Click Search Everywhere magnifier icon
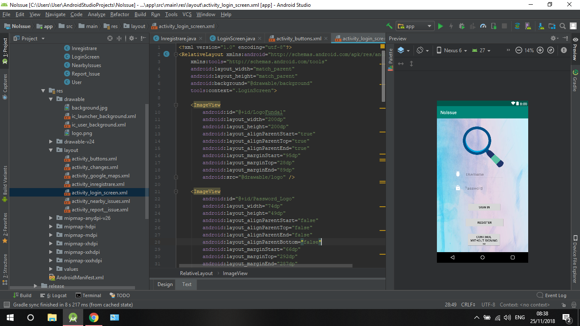The width and height of the screenshot is (580, 326). (x=562, y=26)
